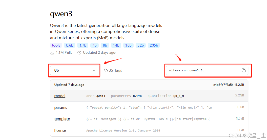Click the 1.5kB template size
Viewport: 267px width, 140px height.
pos(240,118)
